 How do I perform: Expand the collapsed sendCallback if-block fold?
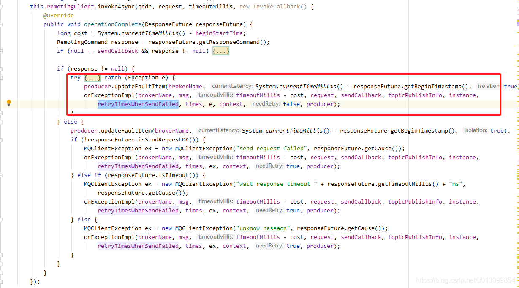point(220,51)
